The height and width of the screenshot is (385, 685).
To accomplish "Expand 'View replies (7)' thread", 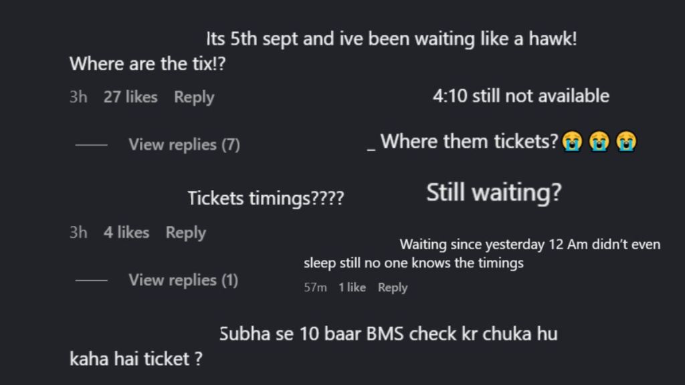I will pos(184,144).
